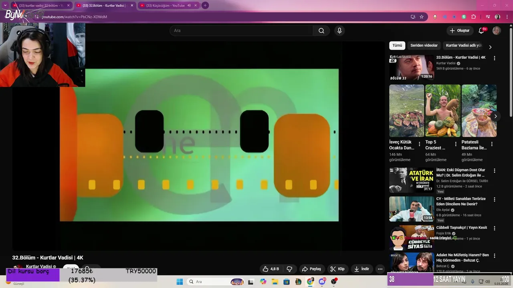This screenshot has height=288, width=513.
Task: Focus the YouTube Ara search field
Action: click(x=241, y=31)
